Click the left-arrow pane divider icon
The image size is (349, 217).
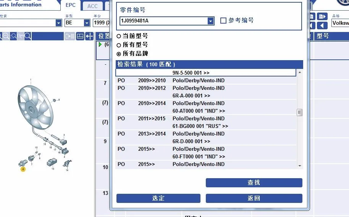[89, 36]
